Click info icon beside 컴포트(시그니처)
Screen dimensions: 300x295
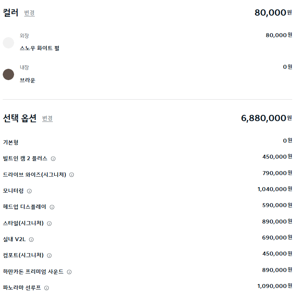(49, 256)
